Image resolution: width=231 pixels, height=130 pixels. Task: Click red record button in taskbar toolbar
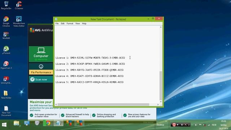[174, 125]
